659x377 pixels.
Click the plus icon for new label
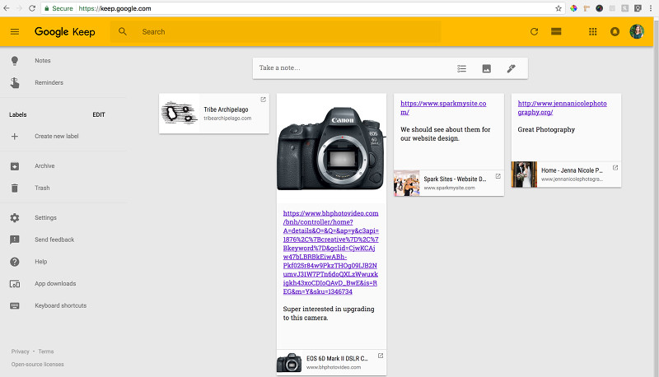point(15,136)
